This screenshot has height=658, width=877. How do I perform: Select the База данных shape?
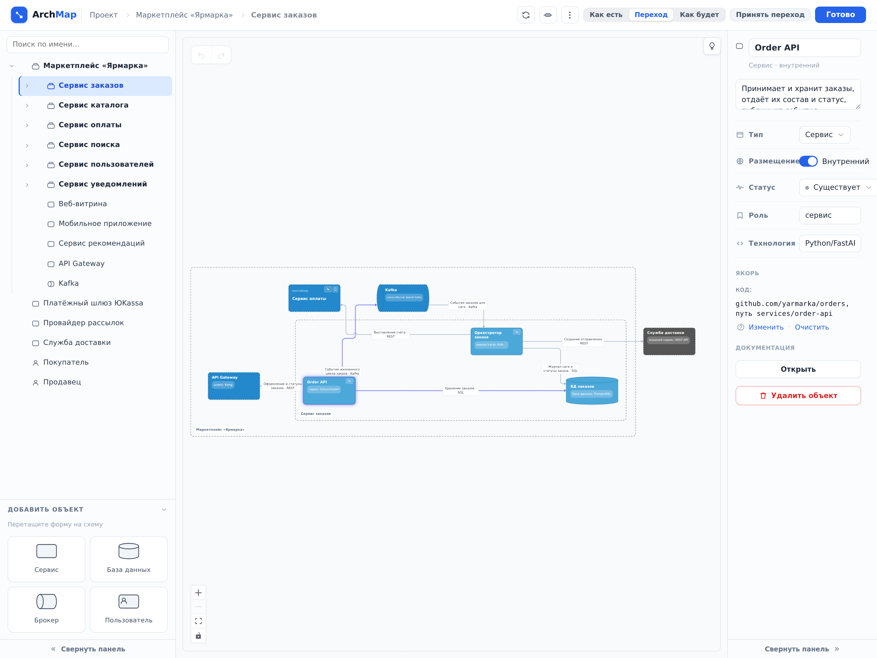tap(129, 559)
